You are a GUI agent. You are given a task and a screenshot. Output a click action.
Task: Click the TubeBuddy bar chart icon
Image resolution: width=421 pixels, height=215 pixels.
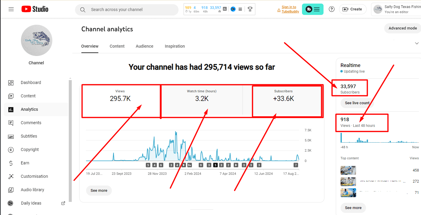tap(225, 9)
